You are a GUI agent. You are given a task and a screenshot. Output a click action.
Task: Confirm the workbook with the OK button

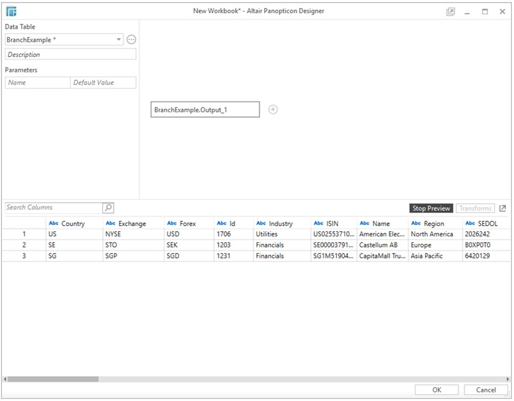pos(436,389)
